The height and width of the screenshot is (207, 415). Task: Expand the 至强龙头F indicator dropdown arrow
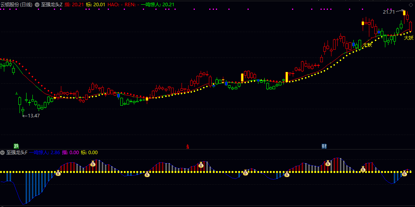3,153
